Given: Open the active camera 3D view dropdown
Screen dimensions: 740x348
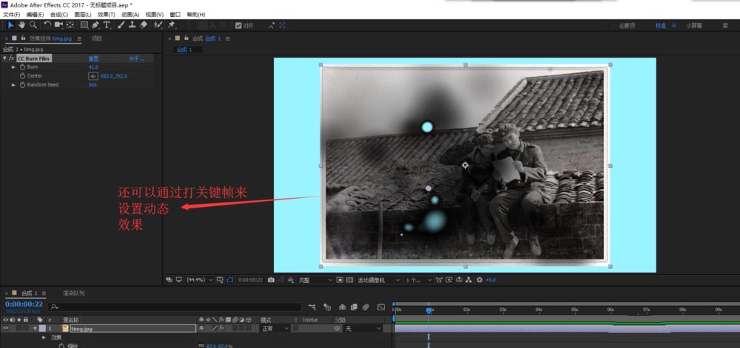Looking at the screenshot, I should (377, 280).
